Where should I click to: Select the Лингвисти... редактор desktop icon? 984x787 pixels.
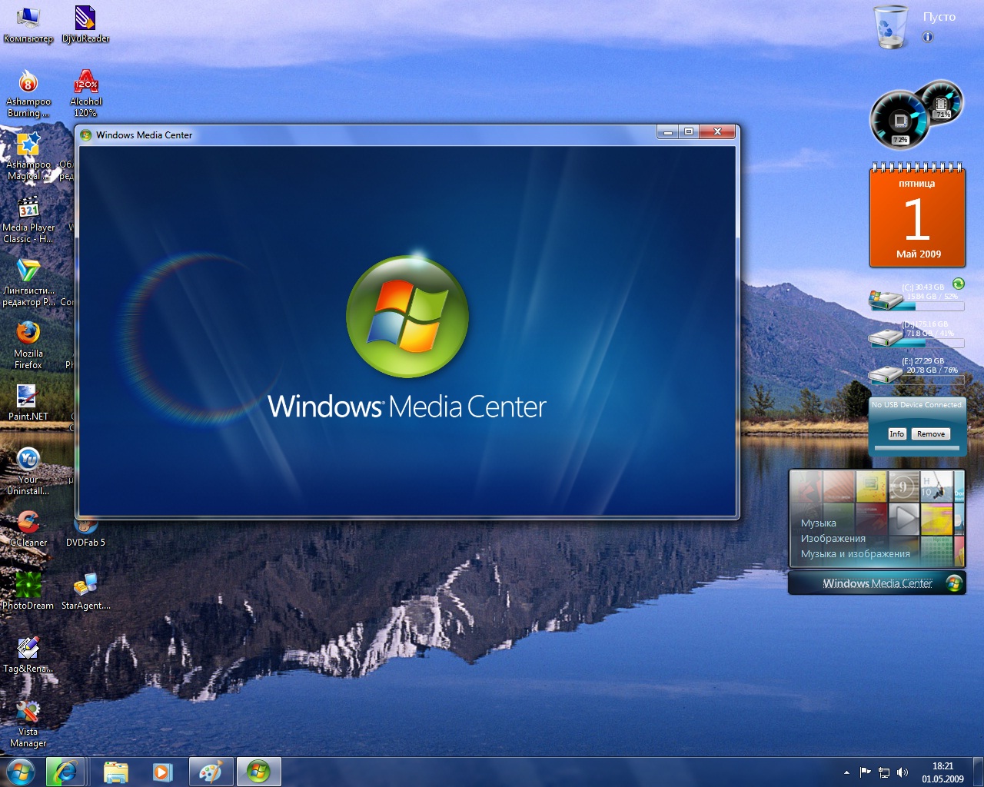pos(28,282)
